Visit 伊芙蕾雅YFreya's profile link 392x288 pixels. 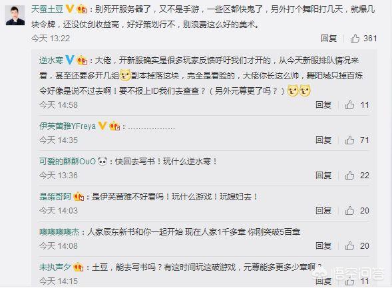[x=67, y=126]
